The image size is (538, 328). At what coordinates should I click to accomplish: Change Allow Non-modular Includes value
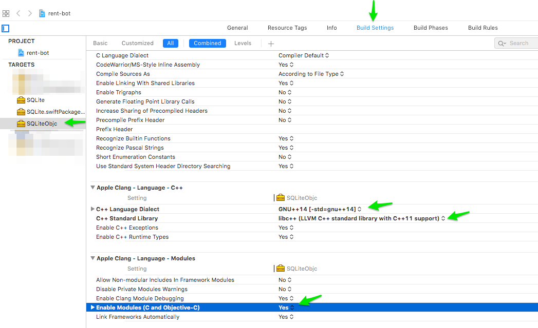(x=285, y=280)
